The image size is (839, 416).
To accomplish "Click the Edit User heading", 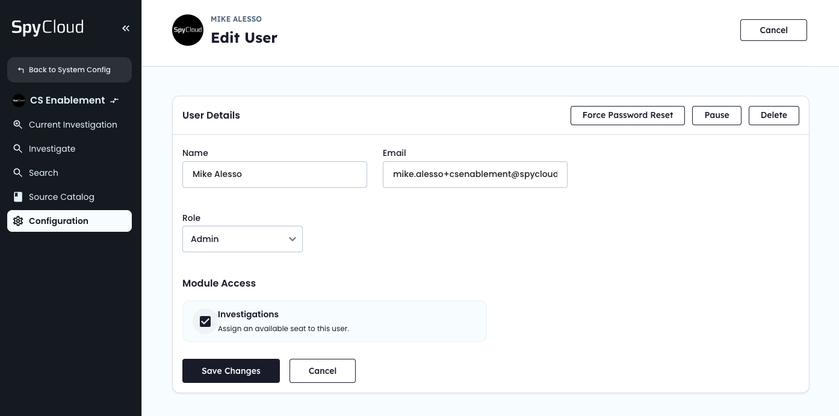I will pyautogui.click(x=244, y=37).
